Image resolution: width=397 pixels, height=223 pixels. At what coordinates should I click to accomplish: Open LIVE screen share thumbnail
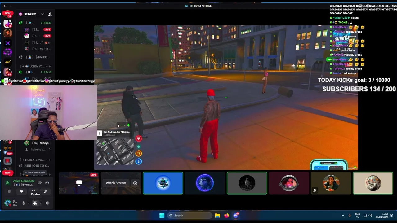pyautogui.click(x=79, y=183)
